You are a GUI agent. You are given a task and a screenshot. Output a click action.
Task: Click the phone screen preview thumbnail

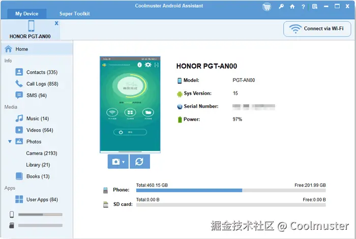[x=130, y=104]
